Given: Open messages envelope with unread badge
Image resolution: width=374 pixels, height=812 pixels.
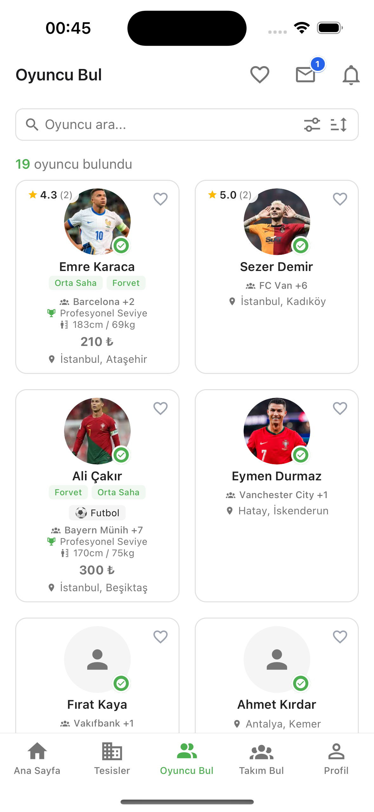Looking at the screenshot, I should coord(305,74).
